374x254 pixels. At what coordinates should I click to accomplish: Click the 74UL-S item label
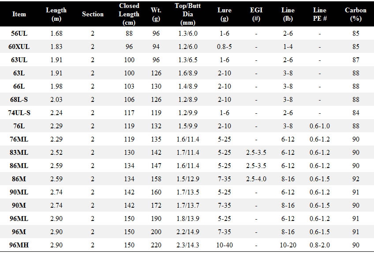click(19, 112)
